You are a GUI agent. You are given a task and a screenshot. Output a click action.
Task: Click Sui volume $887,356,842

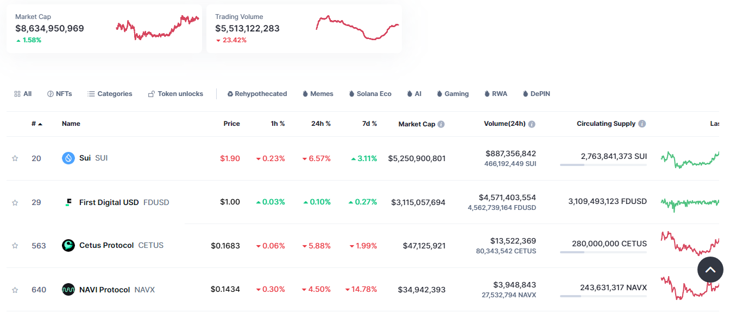point(511,154)
